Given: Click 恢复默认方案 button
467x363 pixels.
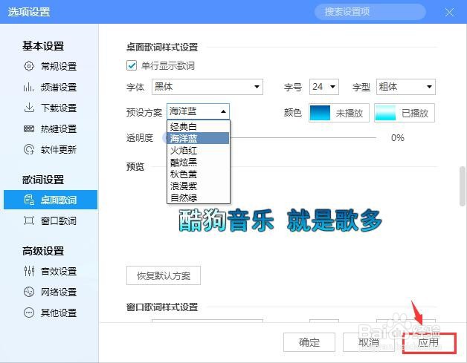Looking at the screenshot, I should point(164,275).
